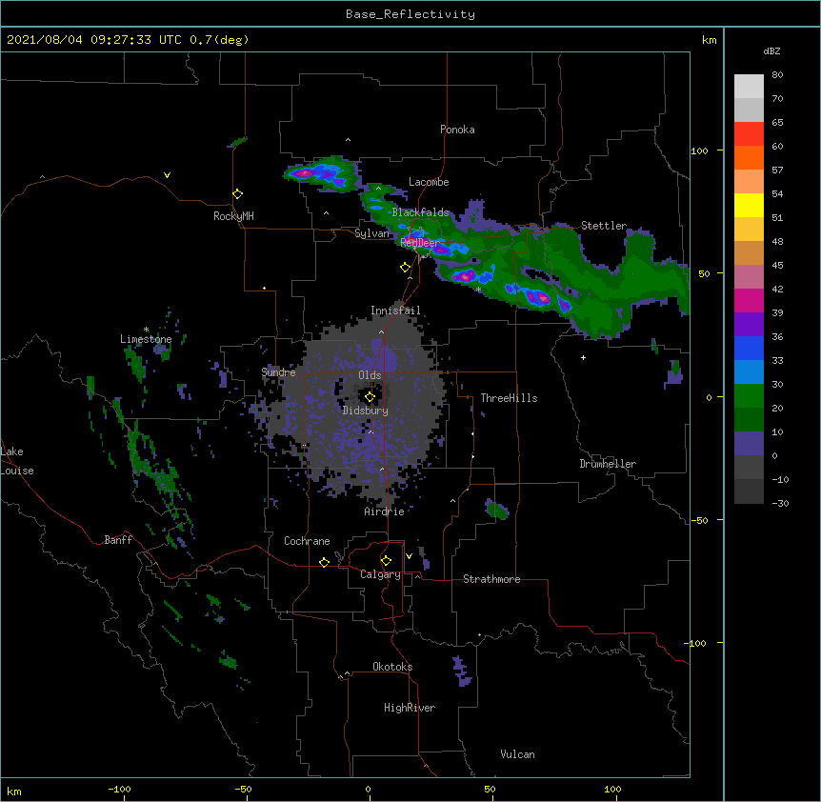
Task: Click the yellow V marker northwest of RockyMH
Action: point(167,175)
